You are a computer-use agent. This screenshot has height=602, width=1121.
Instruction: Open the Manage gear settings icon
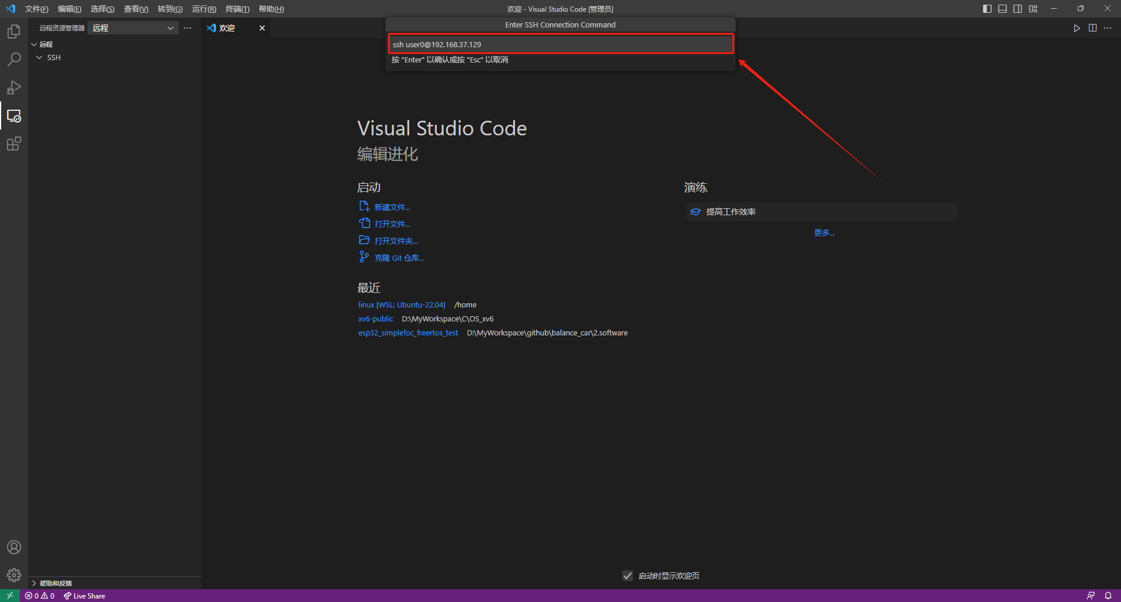(14, 575)
